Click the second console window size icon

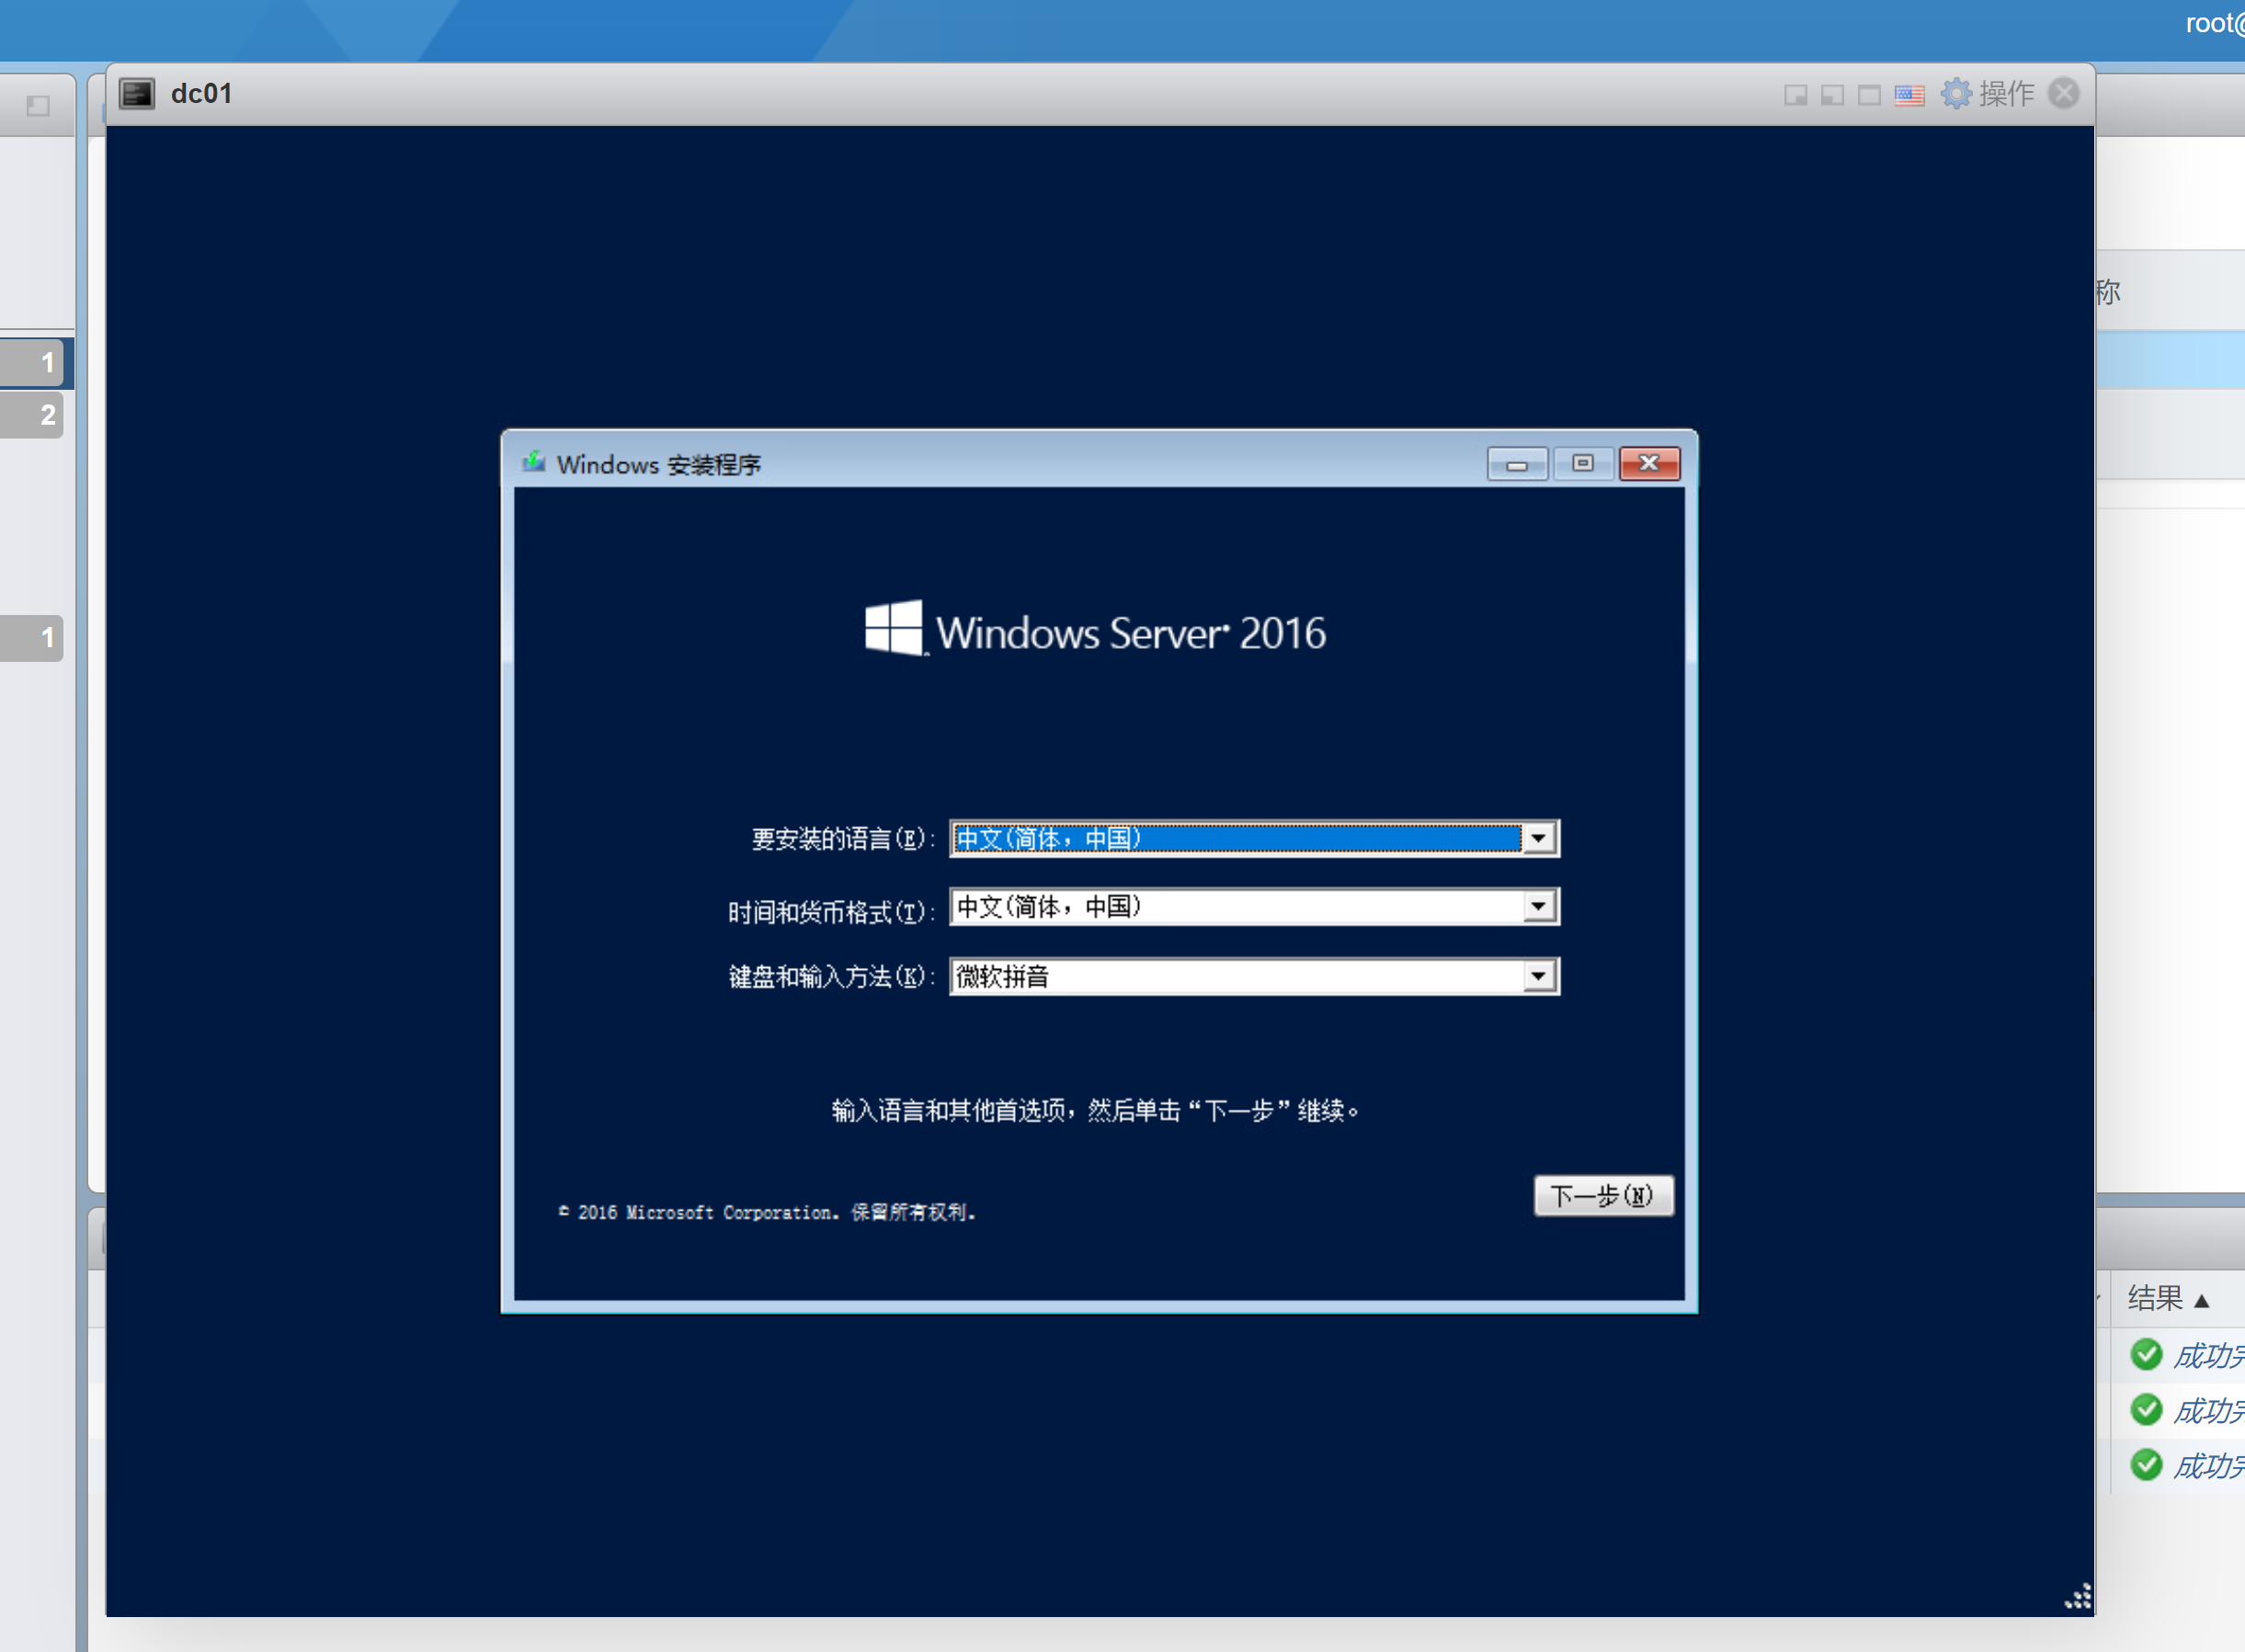(x=1832, y=95)
